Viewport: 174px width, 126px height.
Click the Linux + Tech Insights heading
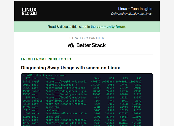pos(135,9)
